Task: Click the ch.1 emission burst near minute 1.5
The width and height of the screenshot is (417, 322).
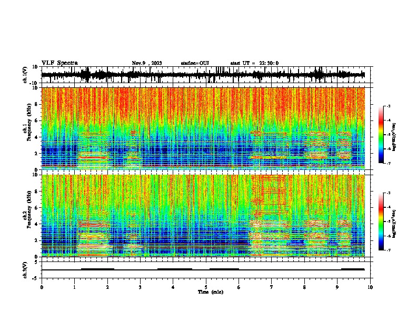Action: [x=94, y=150]
